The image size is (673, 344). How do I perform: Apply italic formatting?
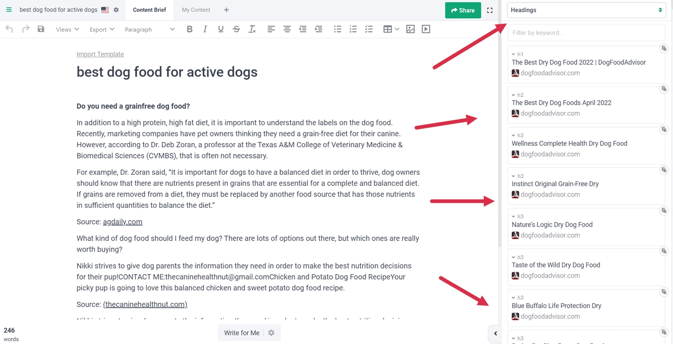(205, 29)
